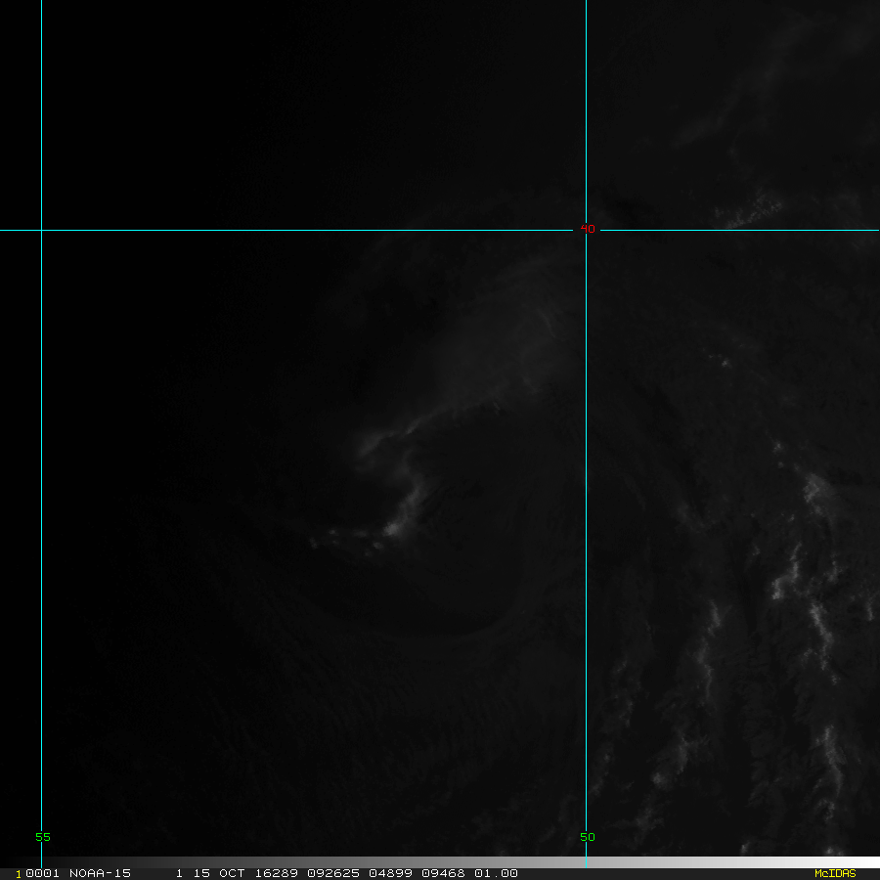This screenshot has height=880, width=880.
Task: Click the 09468 value in status line
Action: 443,873
